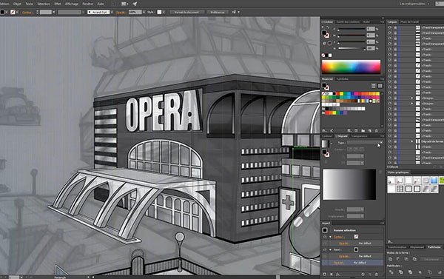This screenshot has height=279, width=444.
Task: Click the Minus Front shape mode icon
Action: coord(398,259)
